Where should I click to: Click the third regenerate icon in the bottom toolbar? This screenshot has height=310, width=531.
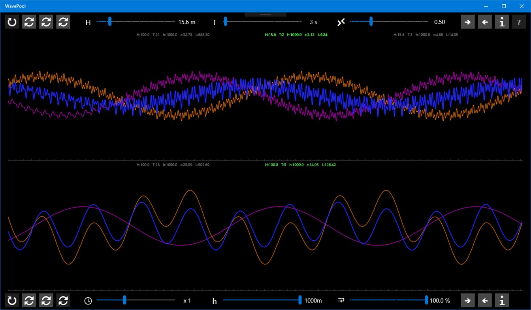click(63, 300)
